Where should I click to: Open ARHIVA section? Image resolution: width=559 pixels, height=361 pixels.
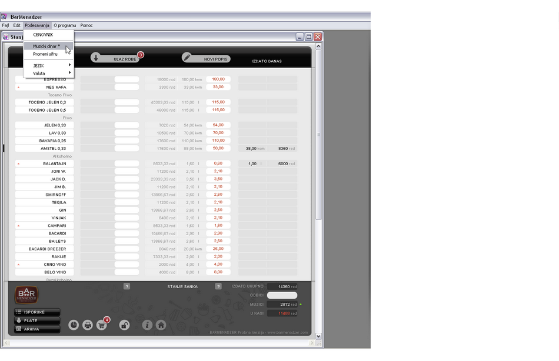tap(37, 329)
